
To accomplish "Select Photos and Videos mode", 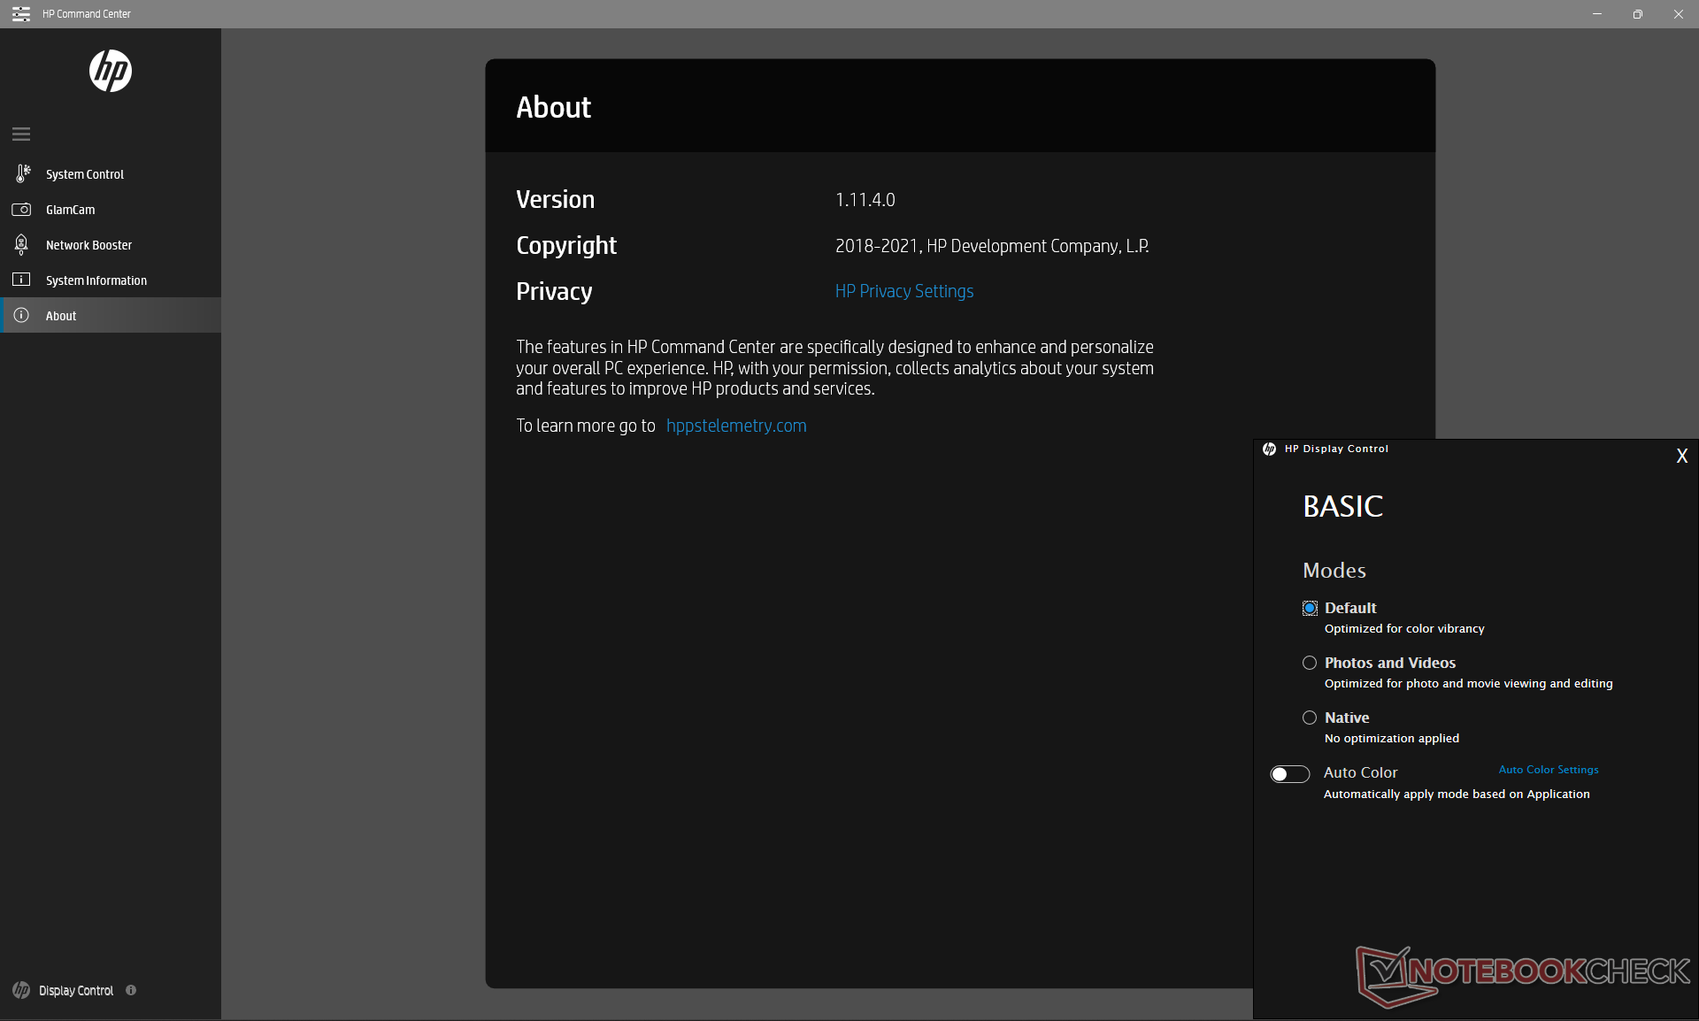I will pyautogui.click(x=1310, y=663).
